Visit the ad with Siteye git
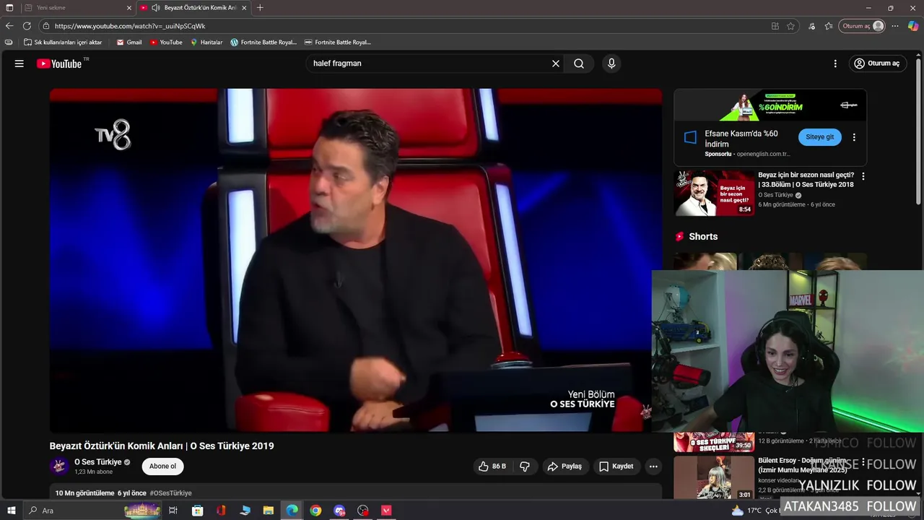Screen dimensions: 924x520 [x=820, y=137]
